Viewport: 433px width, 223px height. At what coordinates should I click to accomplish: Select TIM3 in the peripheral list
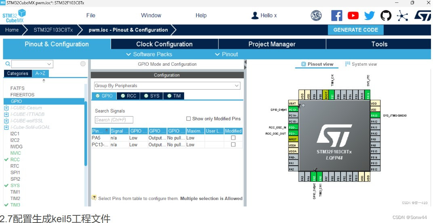tap(15, 204)
